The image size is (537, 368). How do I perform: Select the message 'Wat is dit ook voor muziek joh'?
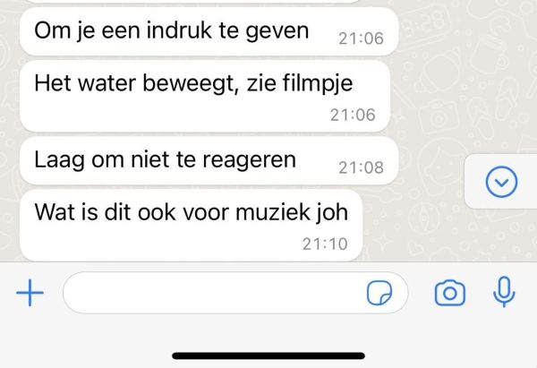192,226
